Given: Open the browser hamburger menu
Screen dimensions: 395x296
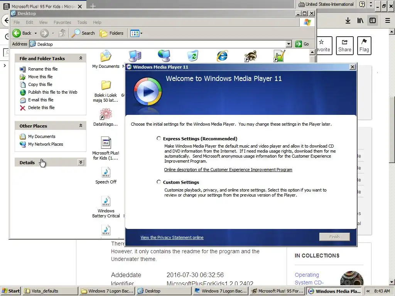Looking at the screenshot, I should 388,20.
